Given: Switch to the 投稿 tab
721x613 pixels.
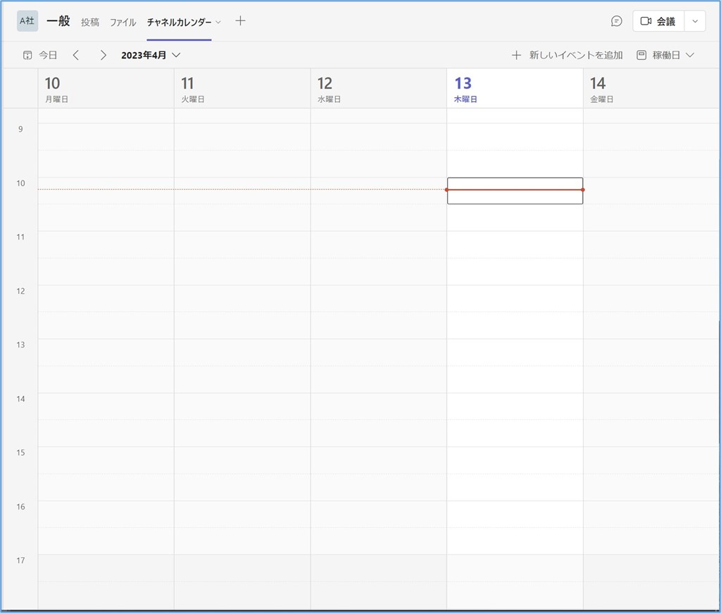Looking at the screenshot, I should pyautogui.click(x=90, y=22).
